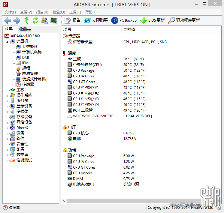Open the 查看(V) menu
This screenshot has width=224, height=213.
pyautogui.click(x=26, y=12)
